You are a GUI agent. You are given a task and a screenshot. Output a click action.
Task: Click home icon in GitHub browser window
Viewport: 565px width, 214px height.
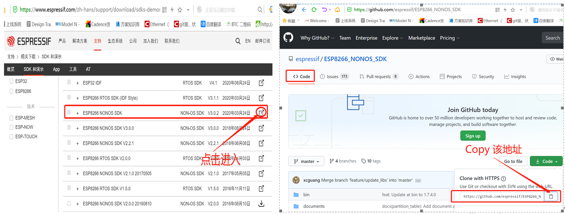pos(337,10)
